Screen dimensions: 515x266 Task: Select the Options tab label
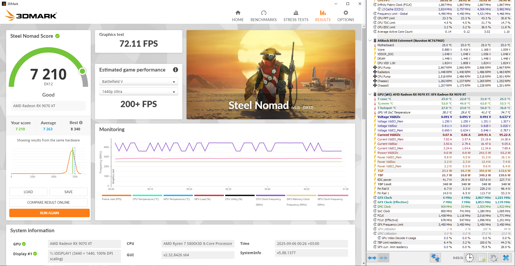(346, 20)
